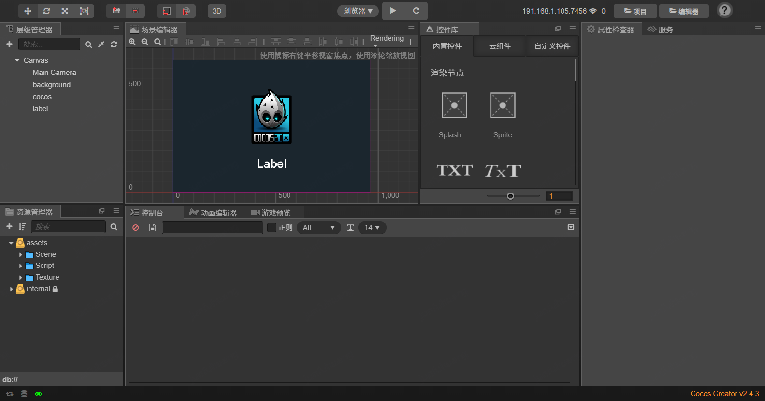Select the background node
This screenshot has height=401, width=765.
click(x=52, y=85)
